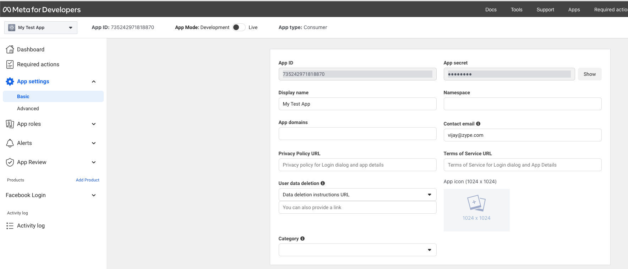Click the Alerts bell icon
Viewport: 628px width, 269px height.
(10, 143)
